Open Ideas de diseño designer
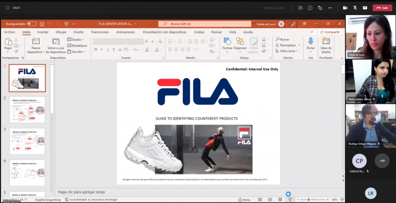 (x=326, y=45)
